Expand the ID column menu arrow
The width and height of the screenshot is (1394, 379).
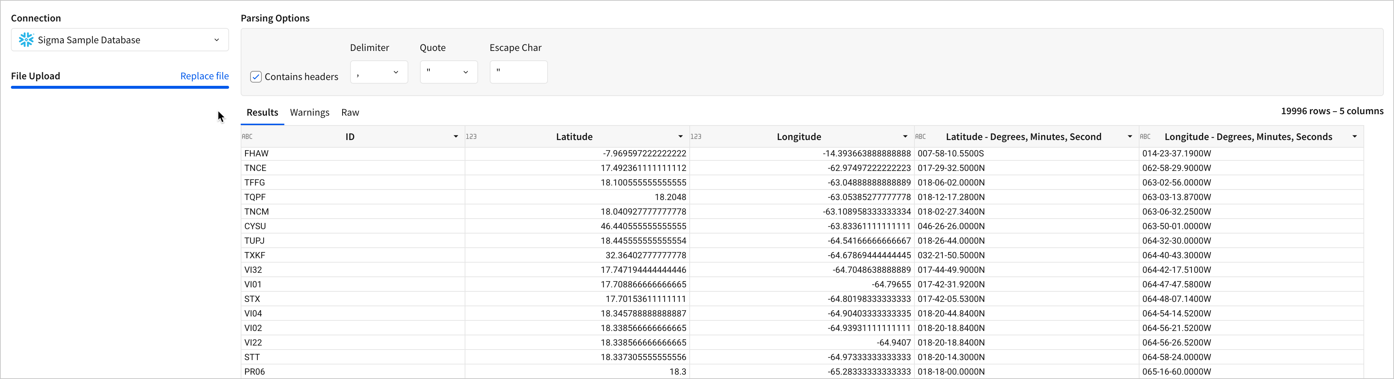pyautogui.click(x=456, y=137)
